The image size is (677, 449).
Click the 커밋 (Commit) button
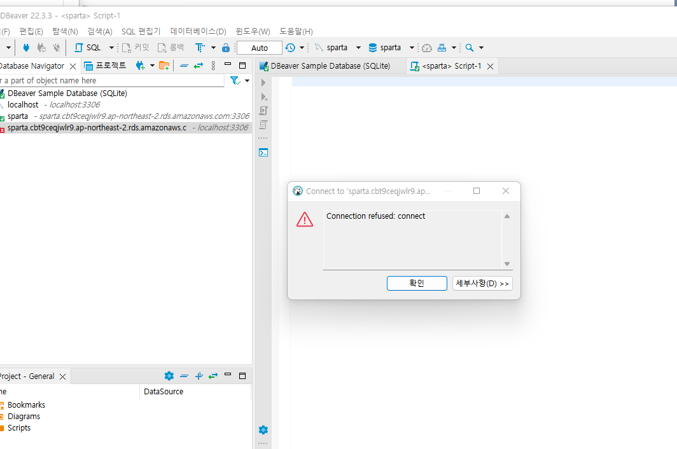(136, 48)
